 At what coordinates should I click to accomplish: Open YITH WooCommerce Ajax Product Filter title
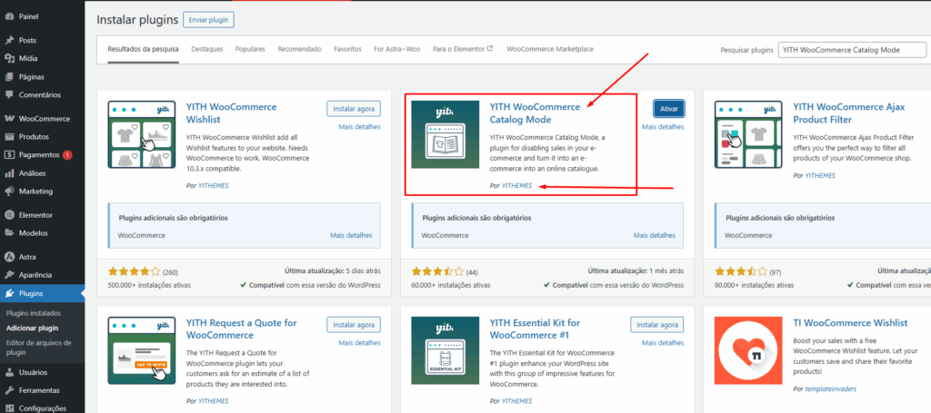(849, 113)
